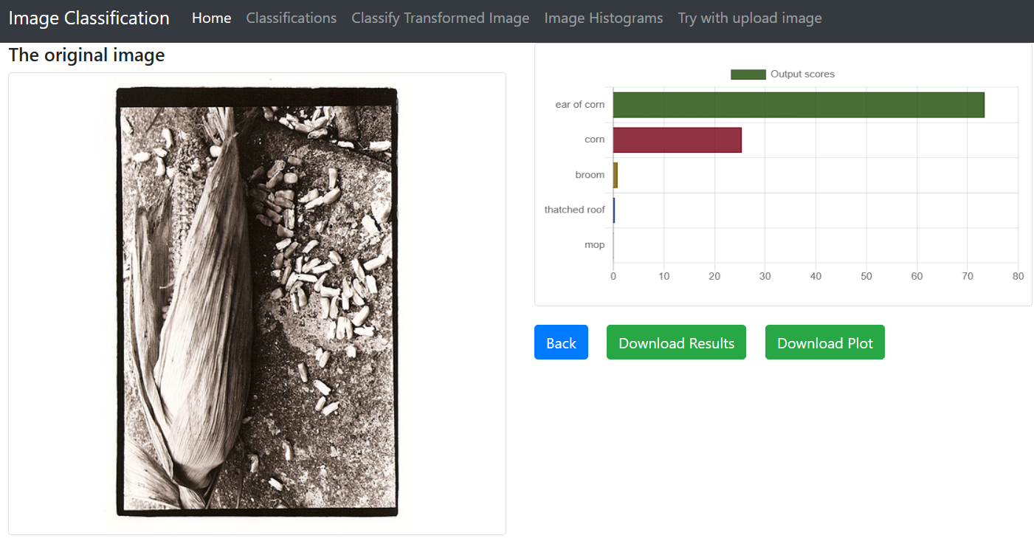Click the original corn husk image
1034x544 pixels.
pos(257,303)
